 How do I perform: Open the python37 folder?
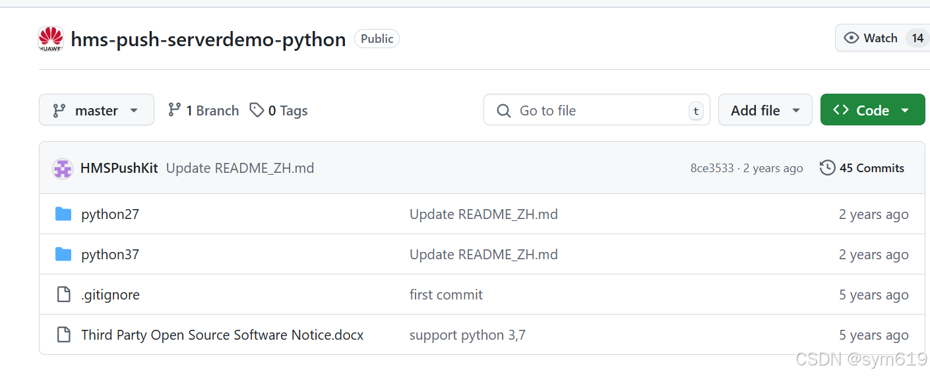click(110, 255)
